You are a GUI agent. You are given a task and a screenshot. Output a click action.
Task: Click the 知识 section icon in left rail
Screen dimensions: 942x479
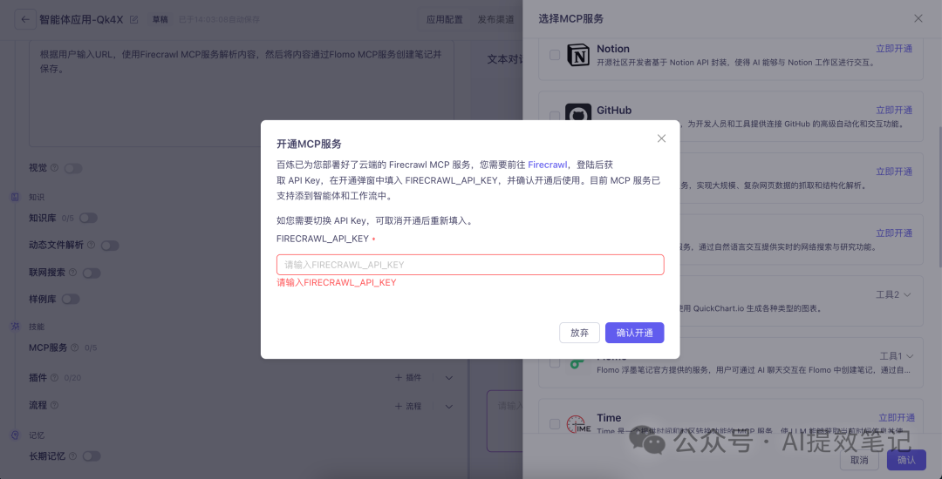(15, 197)
